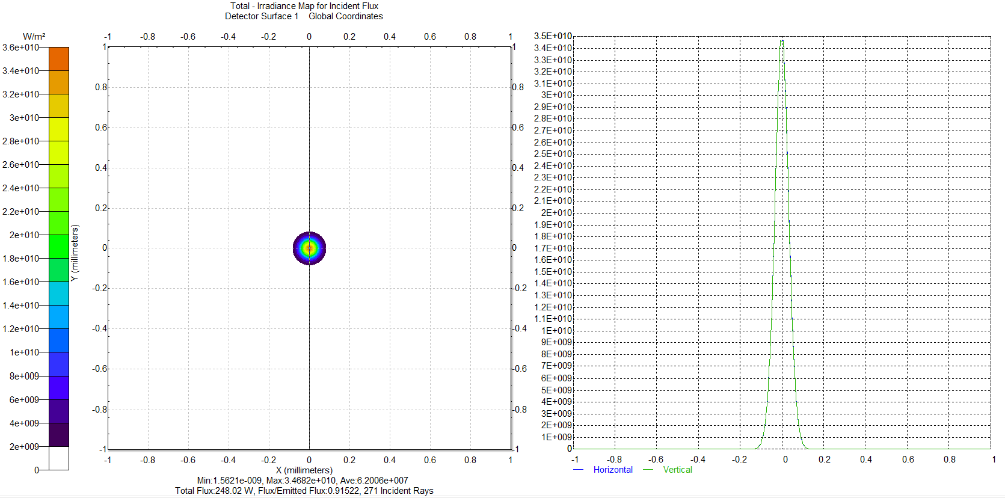Click the orange top segment of the colorbar
The height and width of the screenshot is (498, 1005).
[58, 59]
